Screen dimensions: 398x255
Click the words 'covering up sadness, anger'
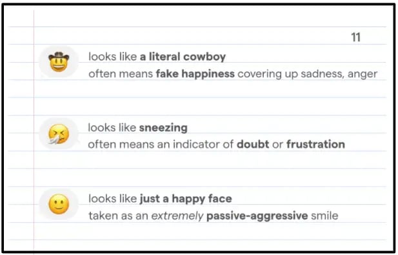308,74
